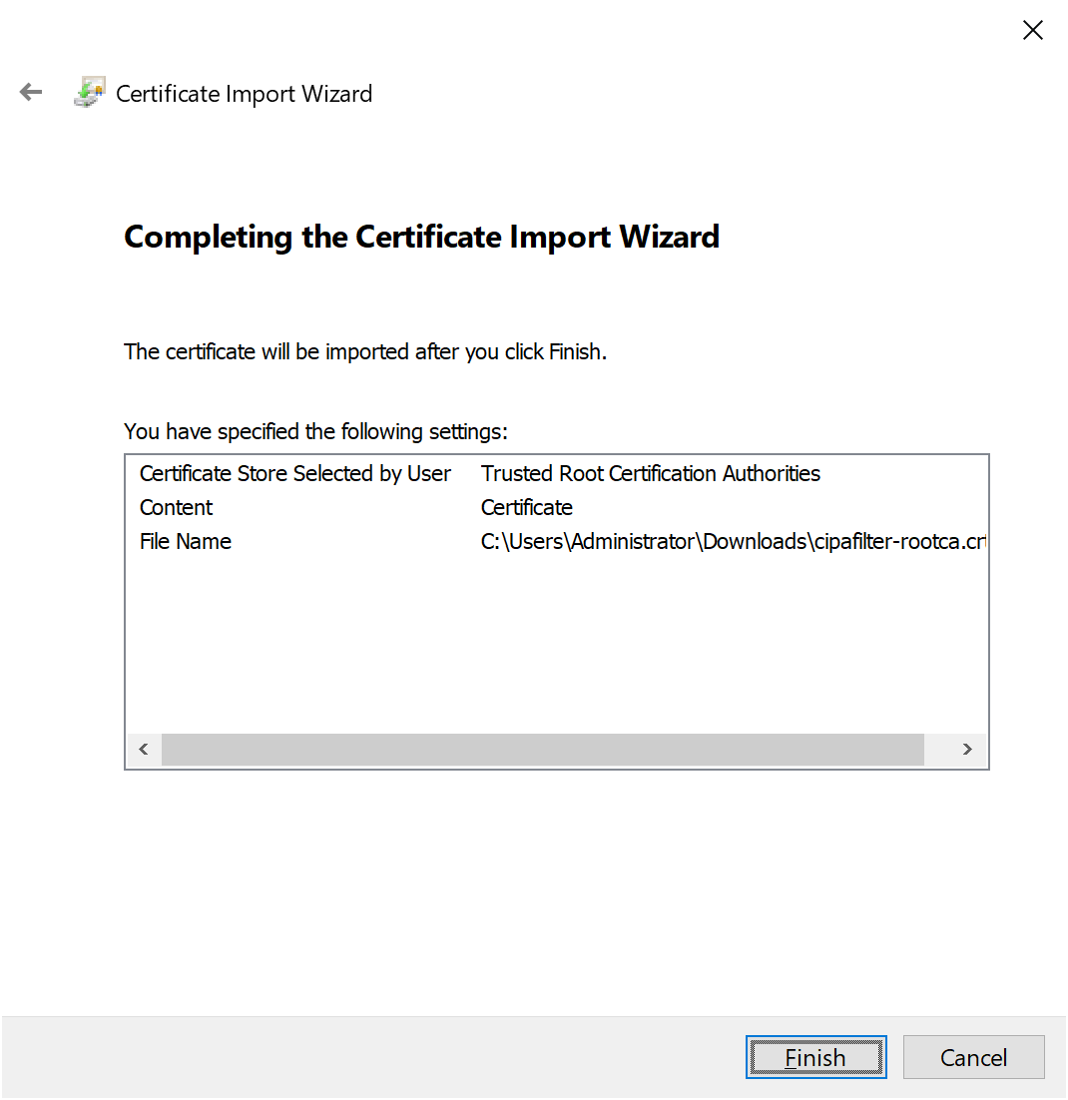Click the Certificate Import Wizard title text

point(244,93)
